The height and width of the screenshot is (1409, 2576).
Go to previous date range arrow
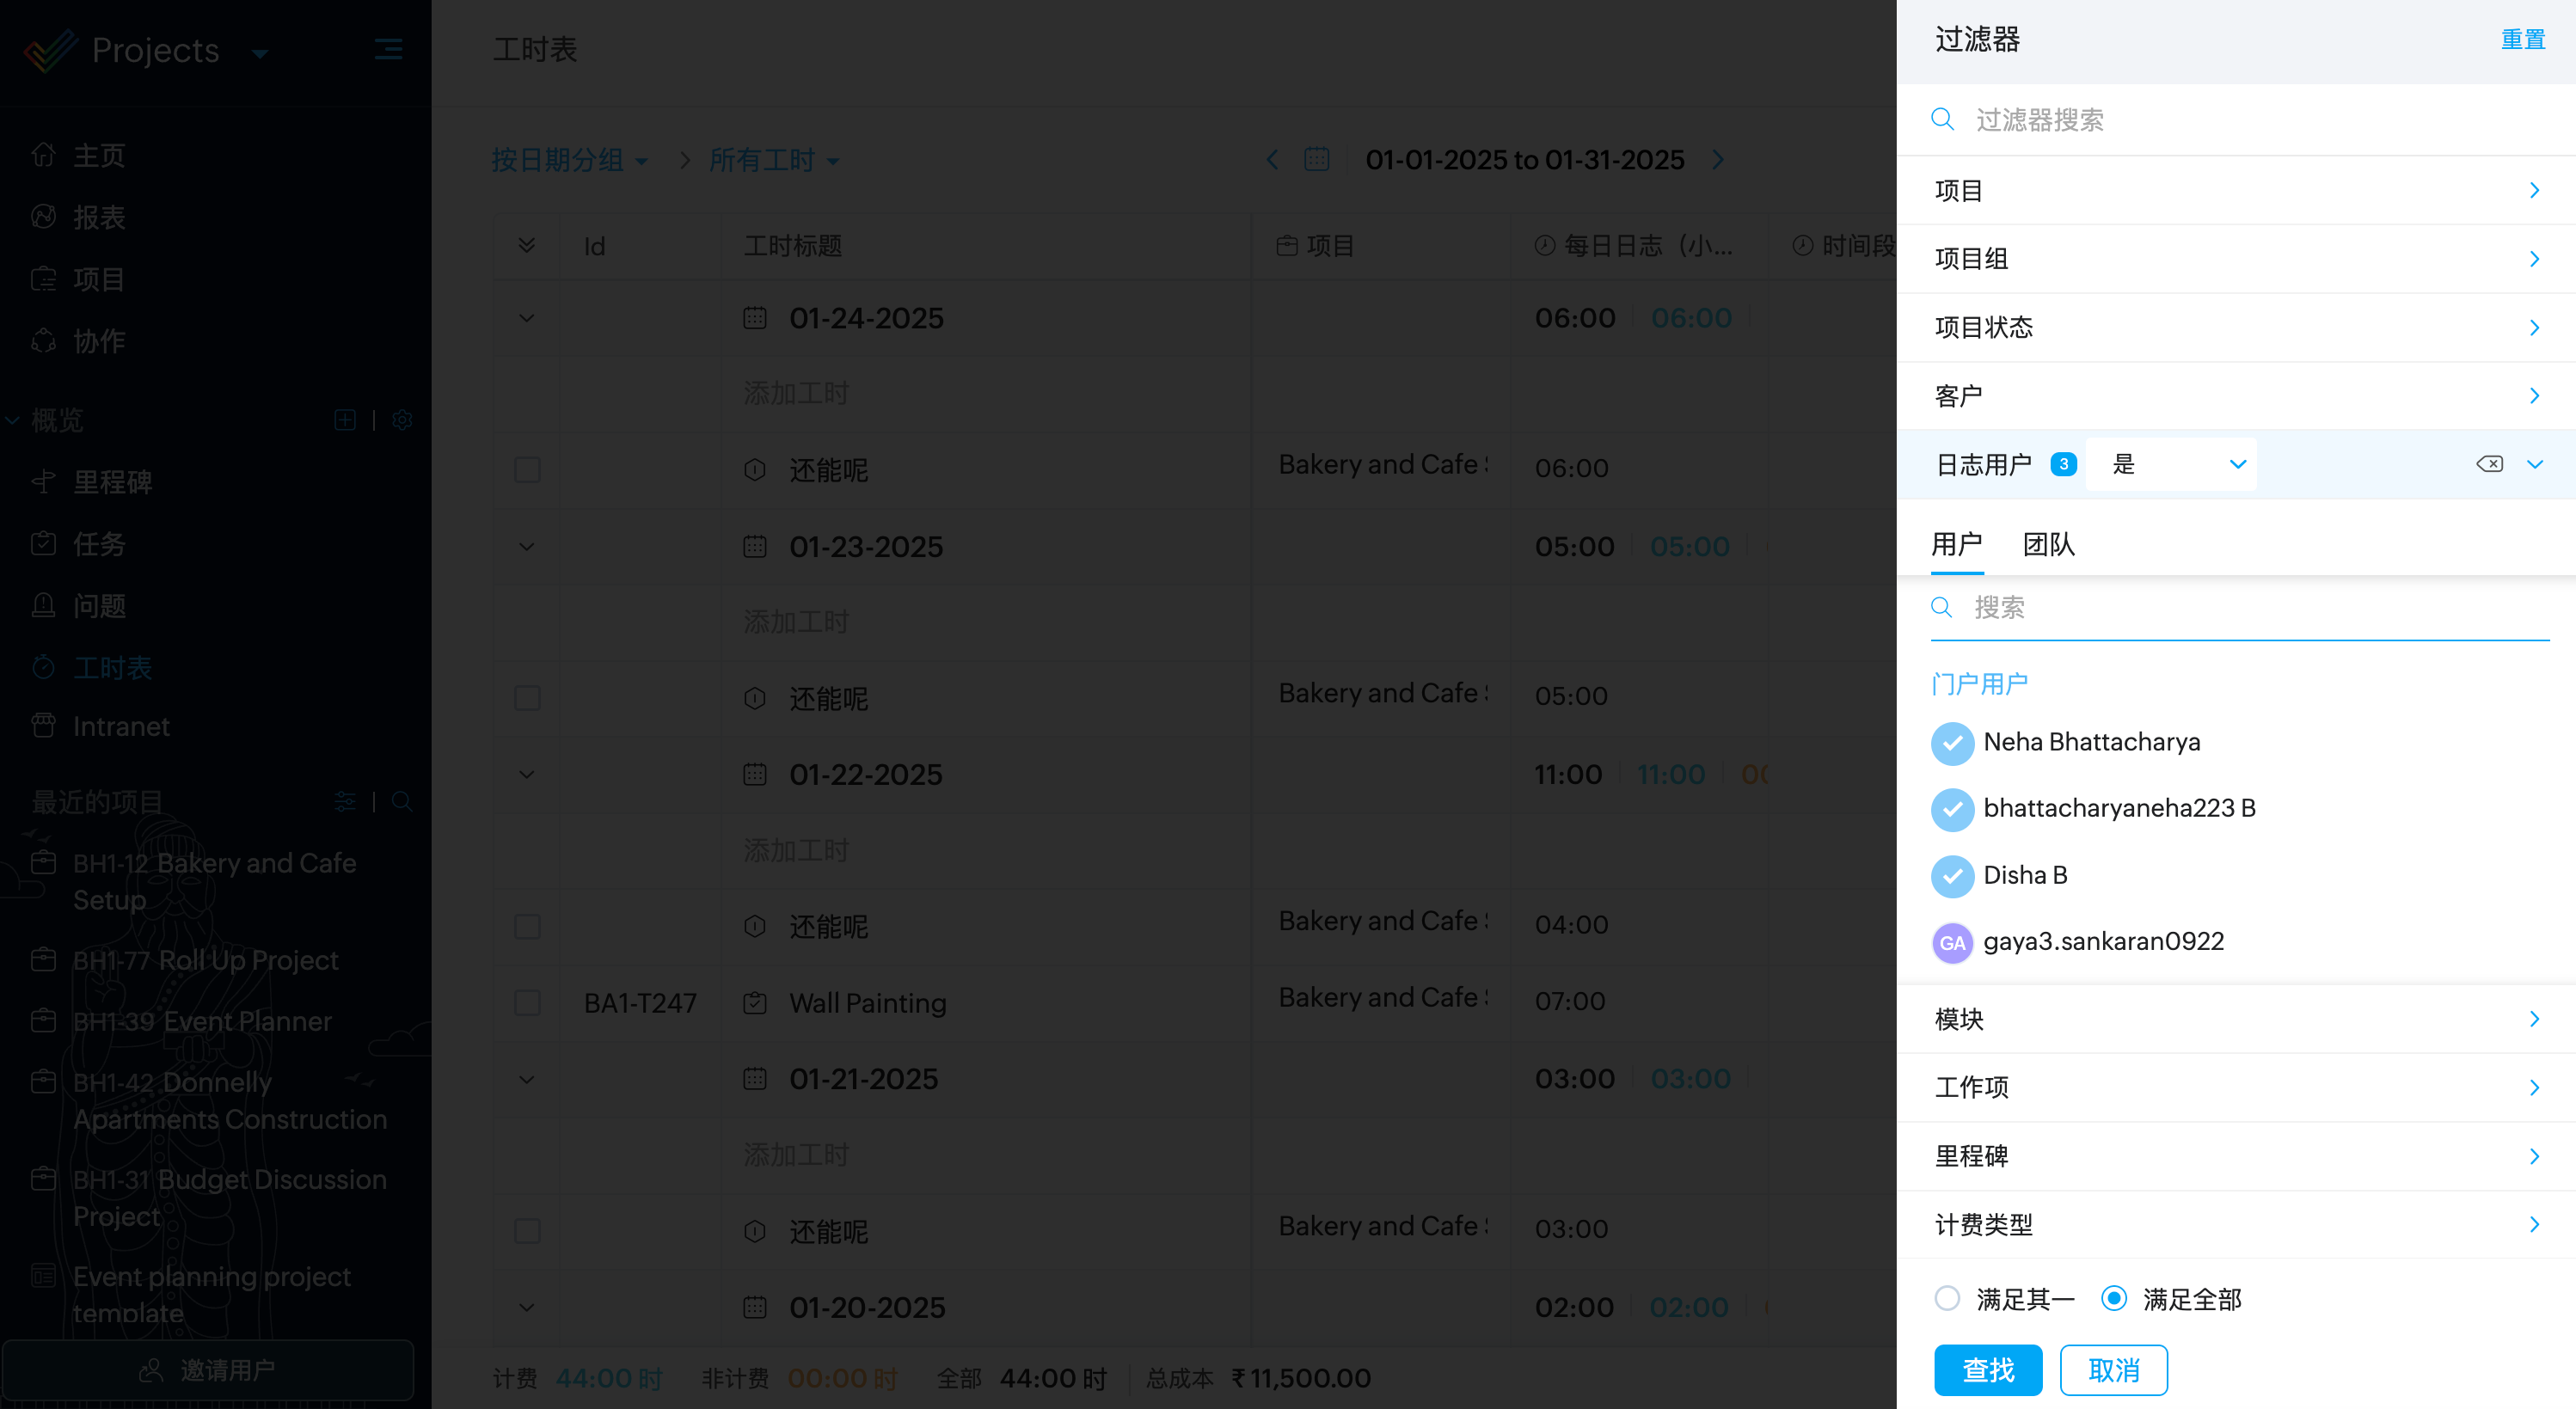(x=1272, y=159)
